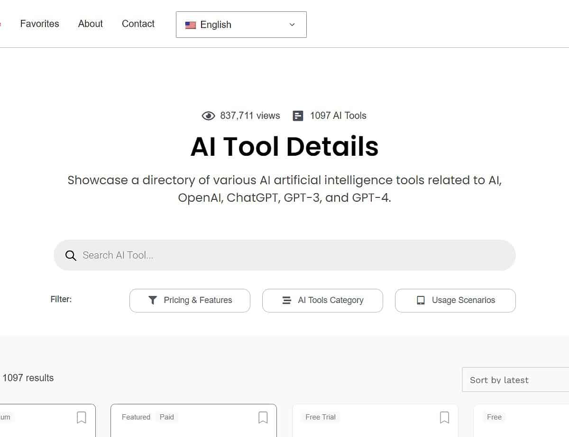Click the category list icon on AI Tools Category
This screenshot has height=437, width=569.
pos(286,300)
